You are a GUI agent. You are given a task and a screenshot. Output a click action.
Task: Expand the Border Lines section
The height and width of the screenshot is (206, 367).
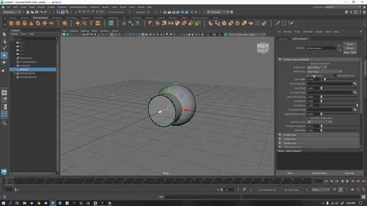pyautogui.click(x=280, y=143)
